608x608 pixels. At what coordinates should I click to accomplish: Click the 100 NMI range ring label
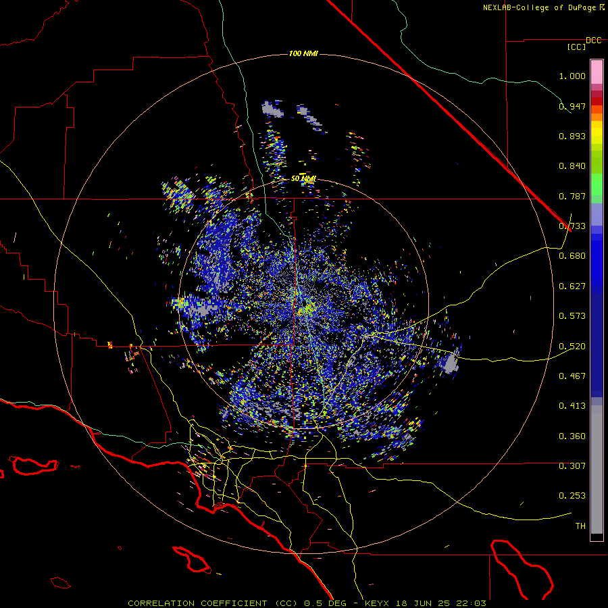click(x=303, y=53)
